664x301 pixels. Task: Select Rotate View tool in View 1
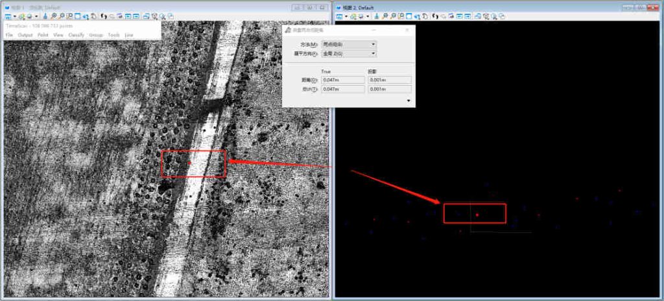[x=86, y=16]
